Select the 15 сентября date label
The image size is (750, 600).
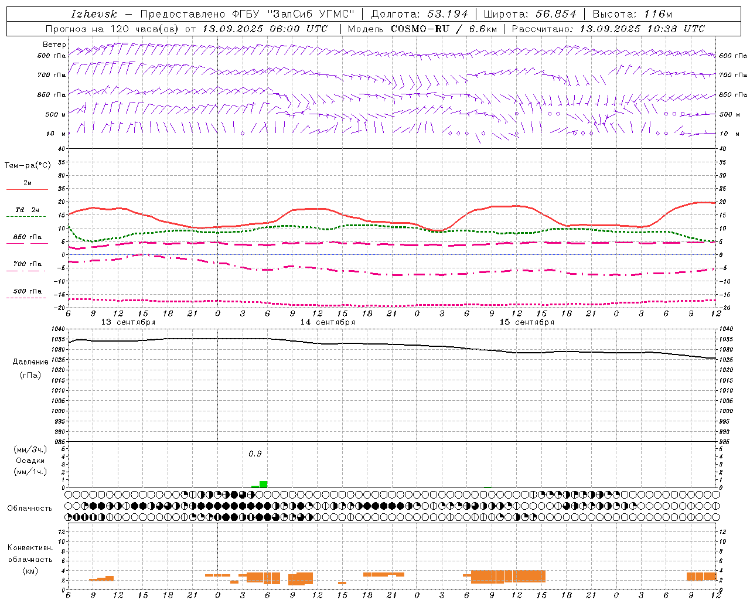click(527, 322)
